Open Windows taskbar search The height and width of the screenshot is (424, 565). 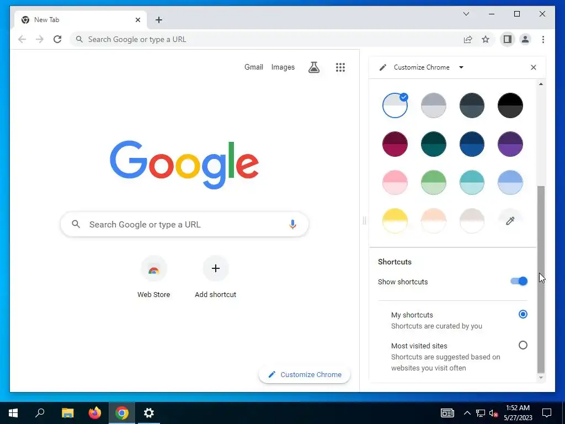(40, 413)
